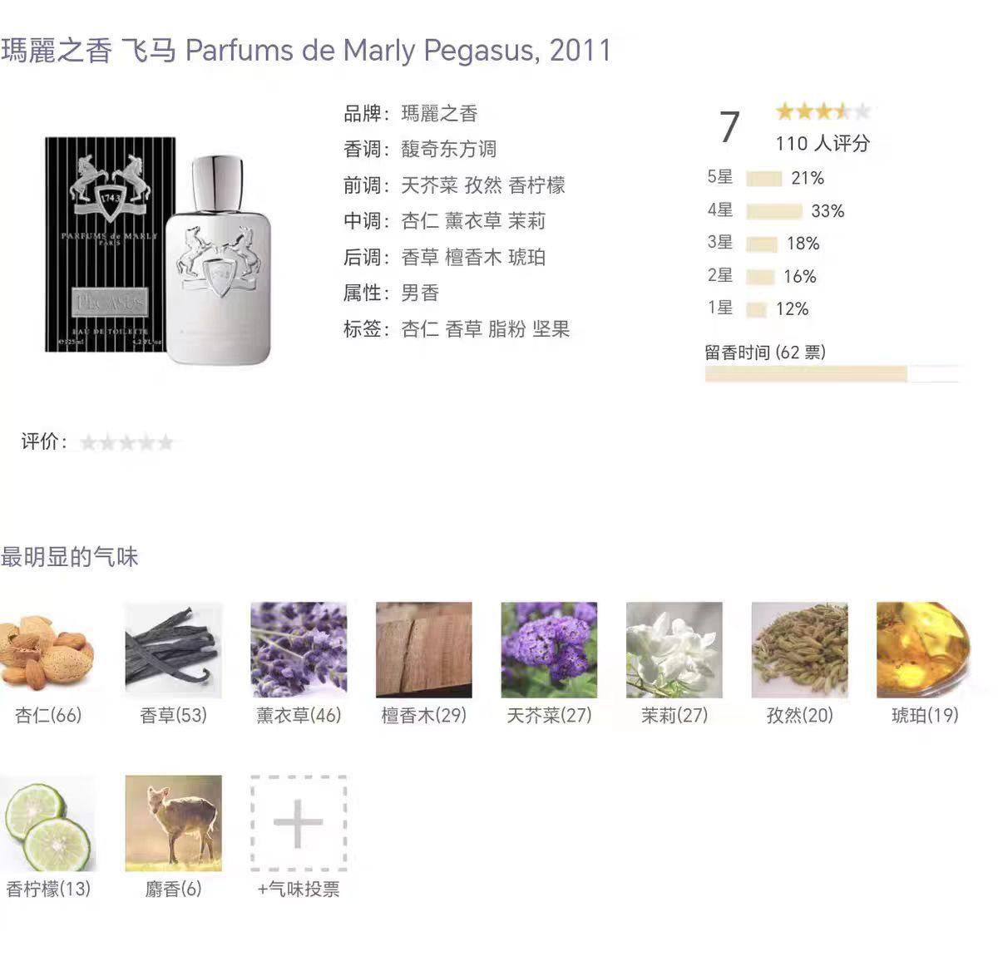Select the vanilla 香草 scent image
This screenshot has height=961, width=998.
[x=173, y=650]
